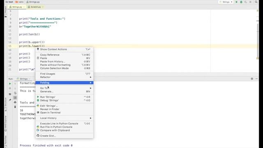This screenshot has width=263, height=148.
Task: Click the code line print(len(b))
Action: pyautogui.click(x=29, y=35)
